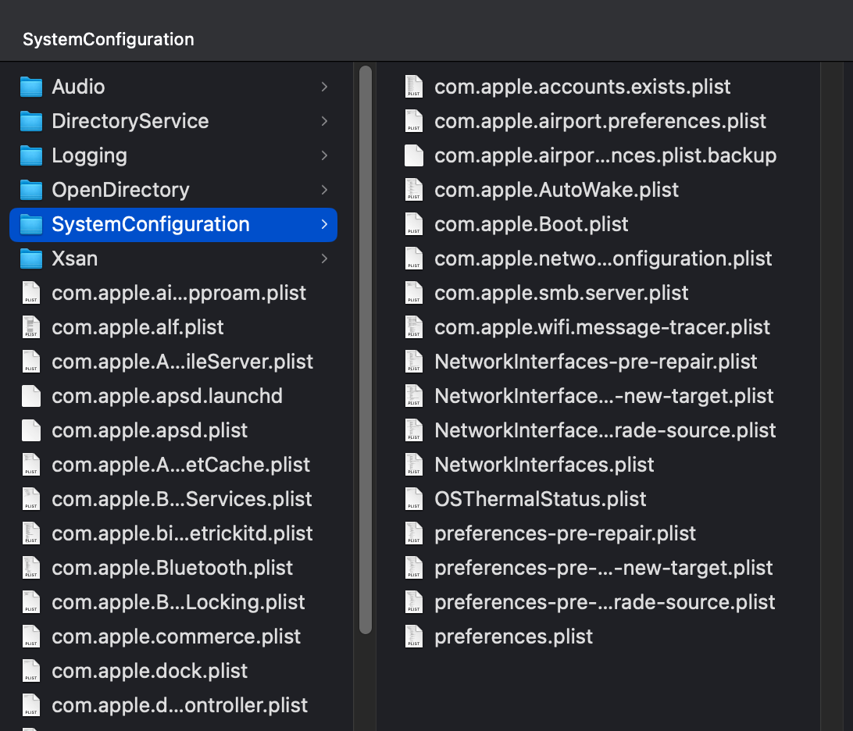Click the preferences.plist file icon
The height and width of the screenshot is (731, 853).
click(414, 637)
